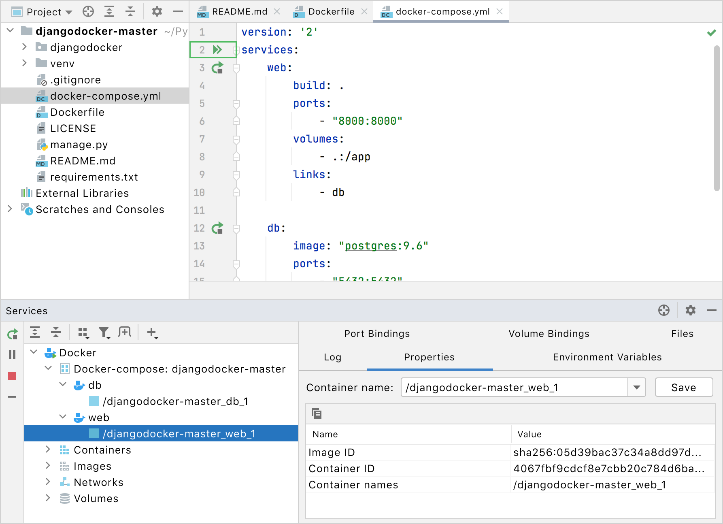Run all services from the gutter double-arrow icon

point(217,49)
